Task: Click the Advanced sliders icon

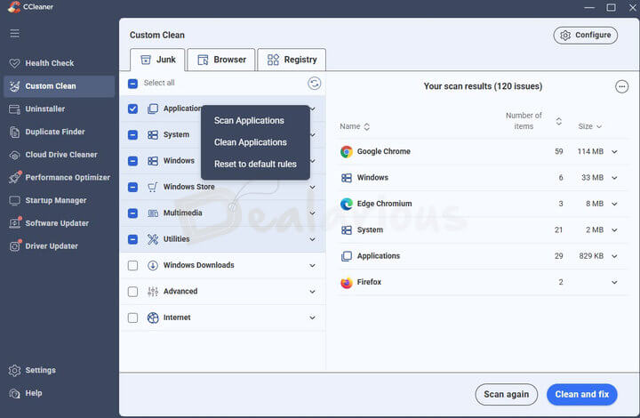Action: pos(153,292)
